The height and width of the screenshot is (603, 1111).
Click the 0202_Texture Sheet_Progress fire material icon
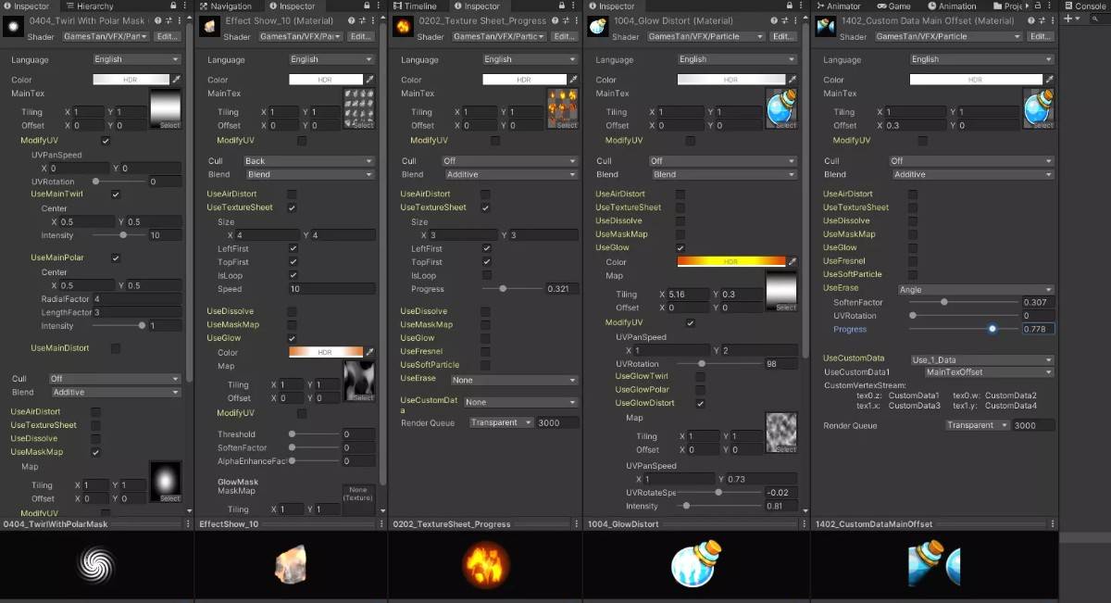pyautogui.click(x=403, y=27)
